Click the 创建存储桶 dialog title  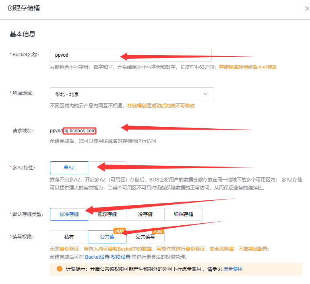(x=24, y=8)
